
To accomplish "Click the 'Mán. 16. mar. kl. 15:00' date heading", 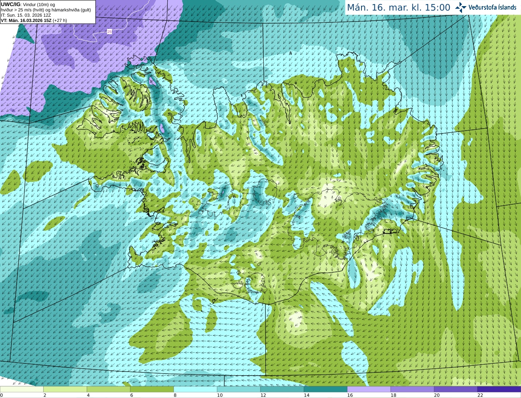I will tap(398, 7).
